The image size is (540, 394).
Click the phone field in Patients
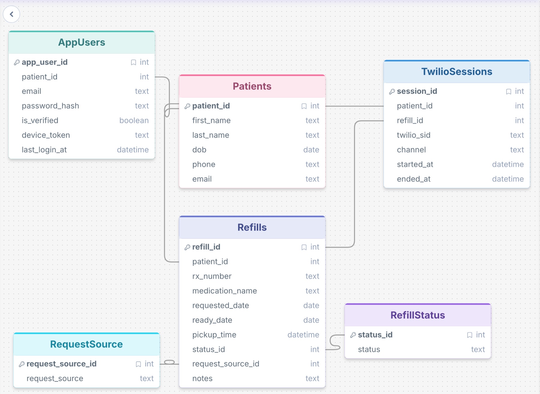[252, 165]
